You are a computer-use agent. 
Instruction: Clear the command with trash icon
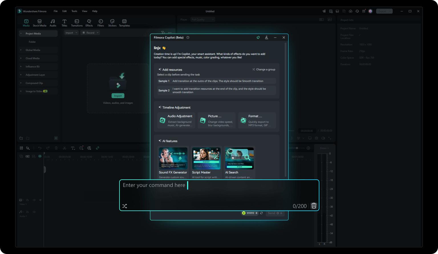[x=314, y=206]
